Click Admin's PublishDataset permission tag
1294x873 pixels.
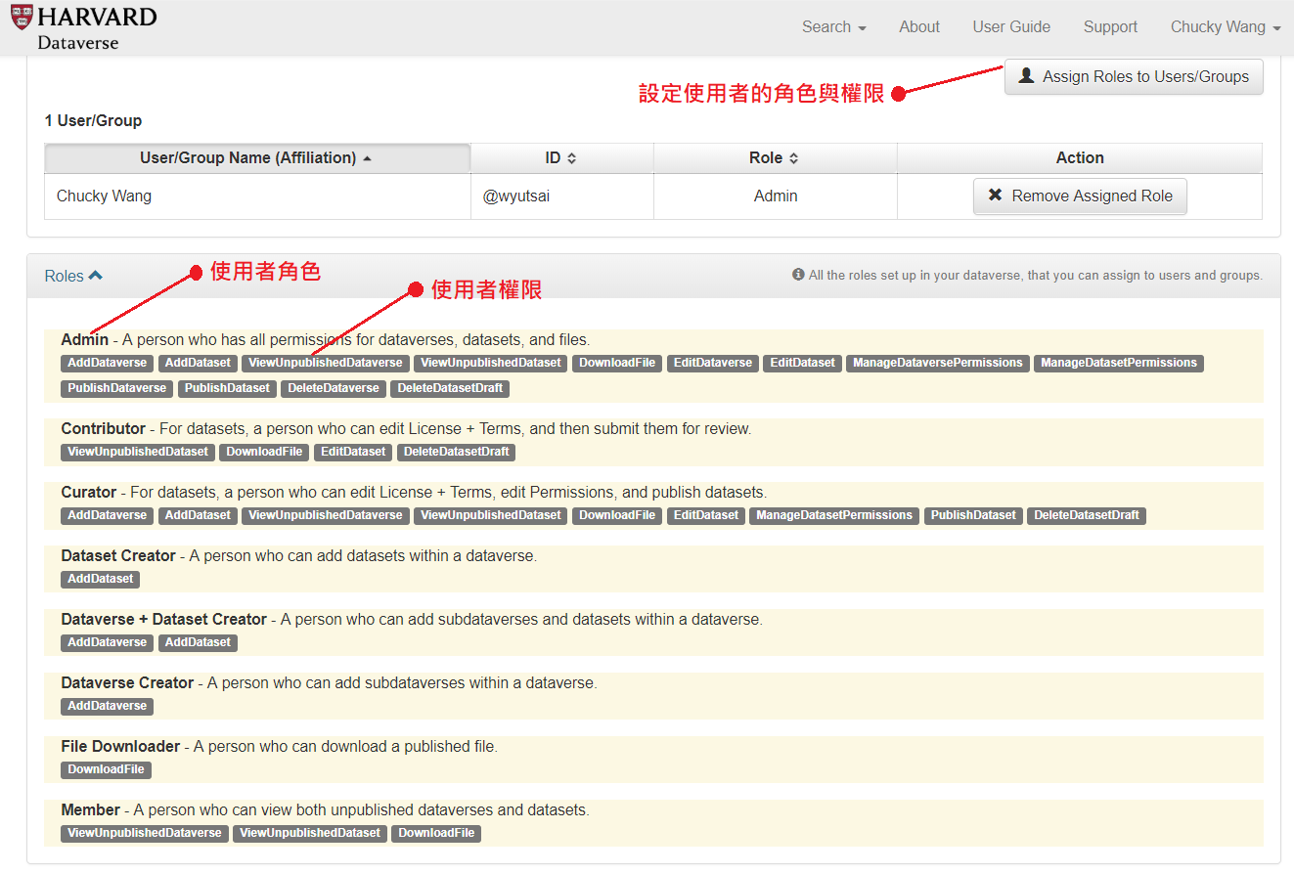click(227, 388)
